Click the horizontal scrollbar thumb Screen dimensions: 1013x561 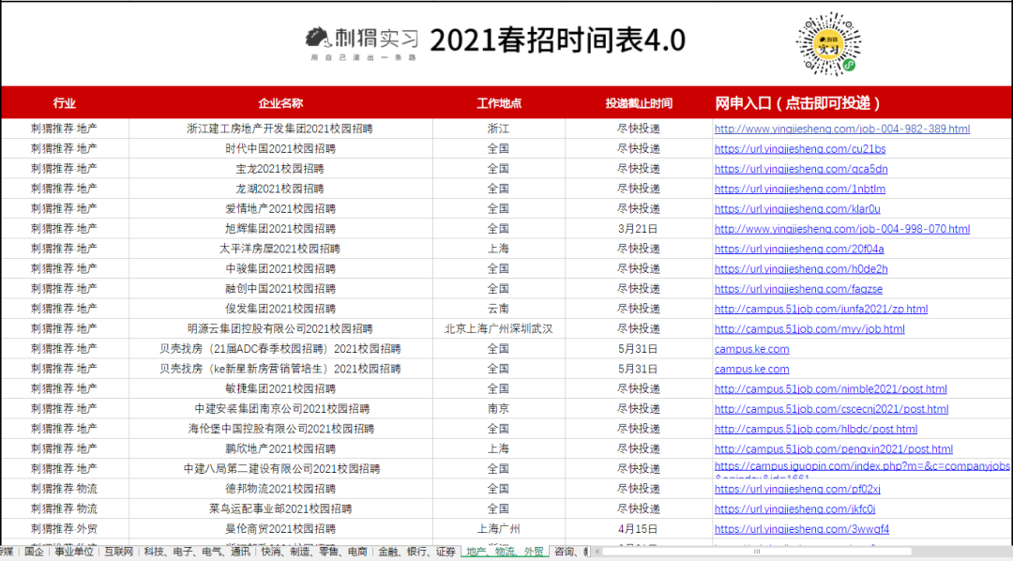756,552
